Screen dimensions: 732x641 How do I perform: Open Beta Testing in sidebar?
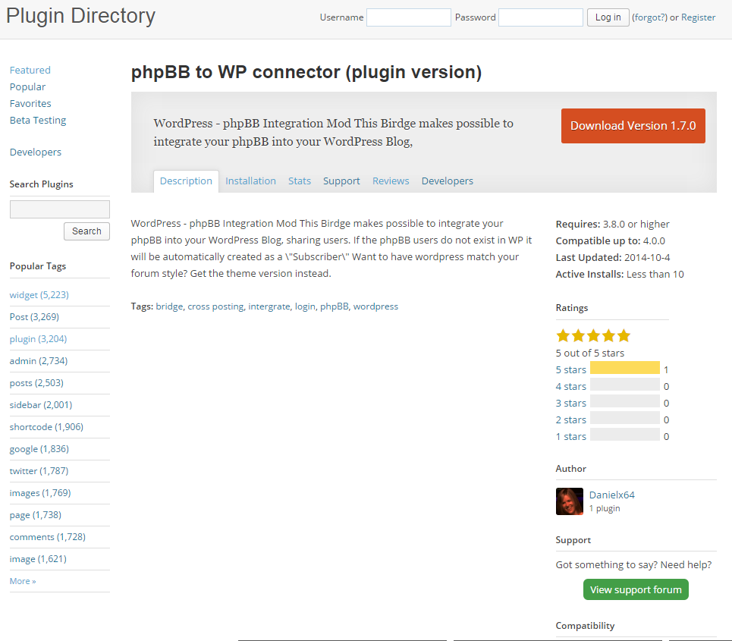[38, 121]
